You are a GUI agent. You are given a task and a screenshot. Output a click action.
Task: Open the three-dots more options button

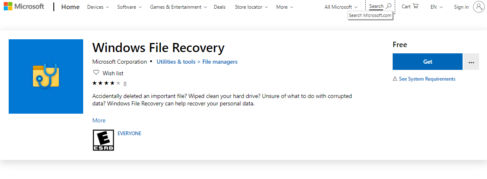(x=471, y=62)
